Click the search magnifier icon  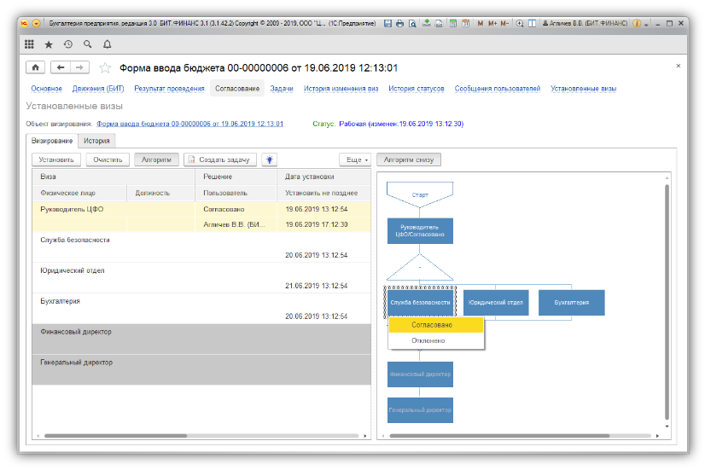pyautogui.click(x=88, y=44)
